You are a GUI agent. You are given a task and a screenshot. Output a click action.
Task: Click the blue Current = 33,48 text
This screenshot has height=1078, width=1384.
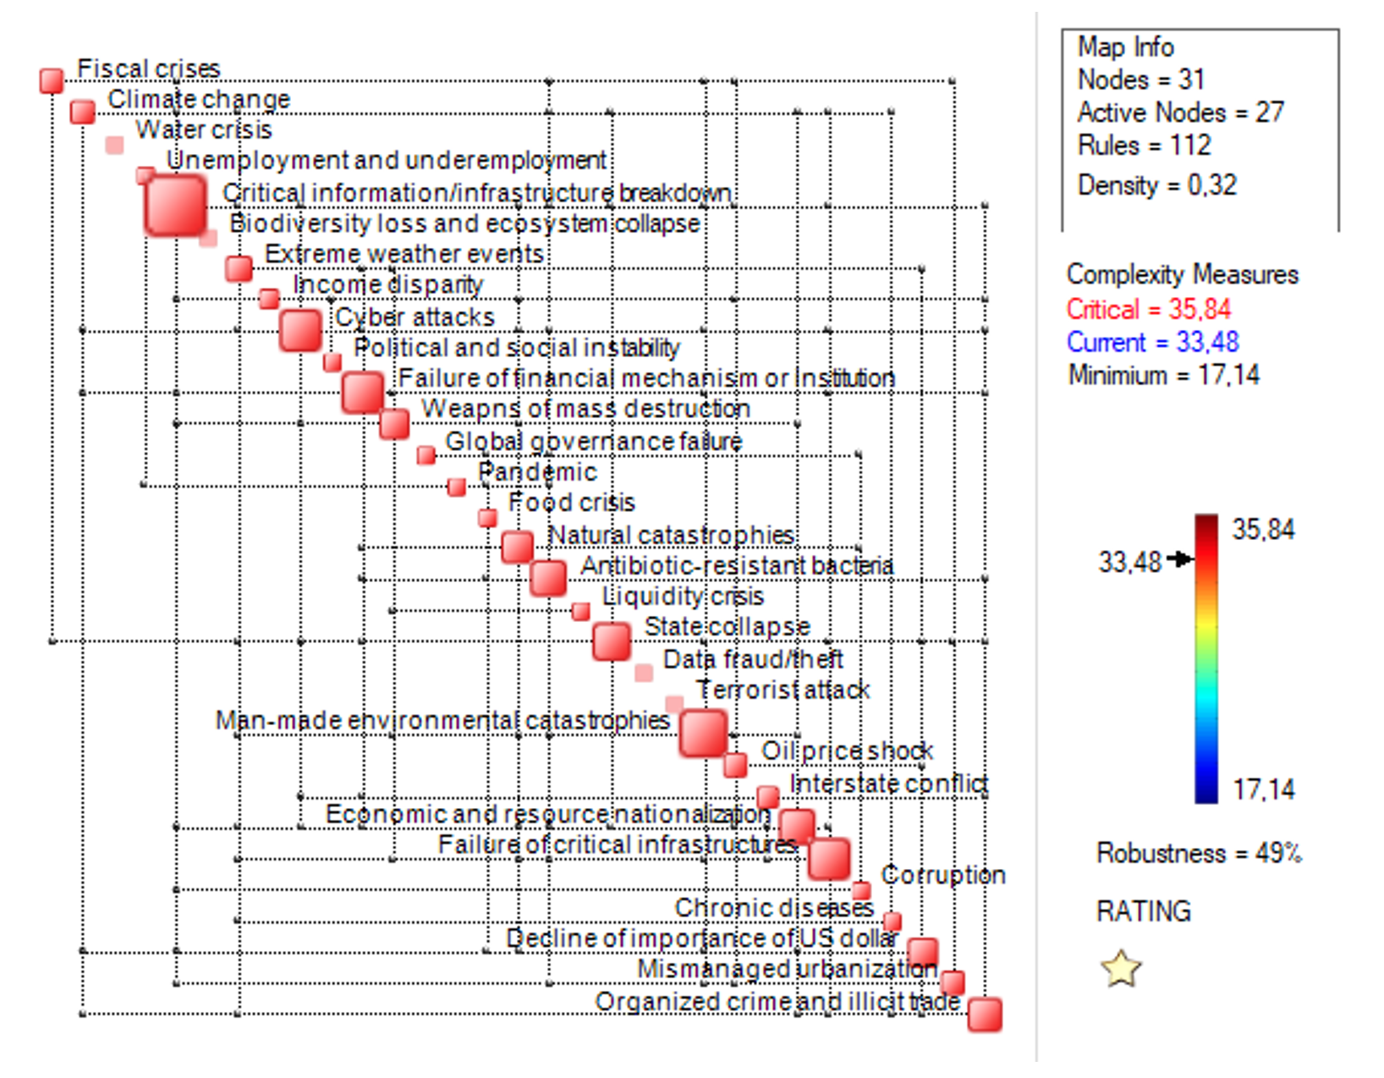point(1152,343)
